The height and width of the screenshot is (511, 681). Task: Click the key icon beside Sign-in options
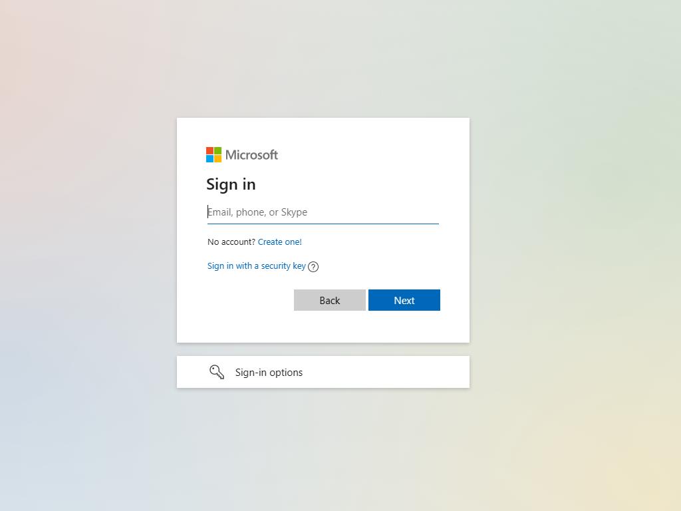(x=217, y=372)
